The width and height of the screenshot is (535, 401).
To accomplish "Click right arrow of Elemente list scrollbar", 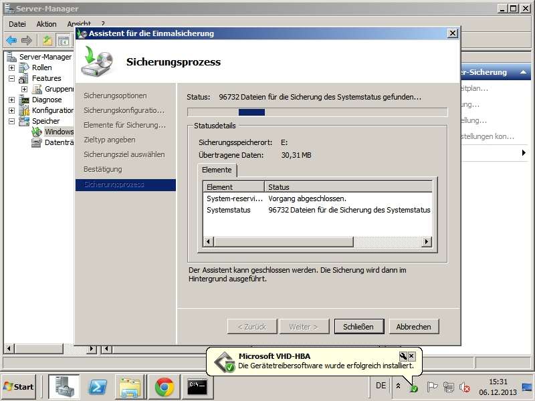I will pyautogui.click(x=427, y=242).
